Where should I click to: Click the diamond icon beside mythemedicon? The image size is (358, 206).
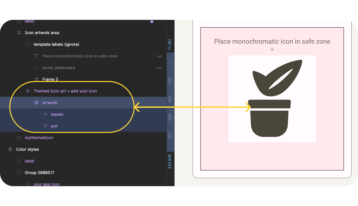[19, 138]
